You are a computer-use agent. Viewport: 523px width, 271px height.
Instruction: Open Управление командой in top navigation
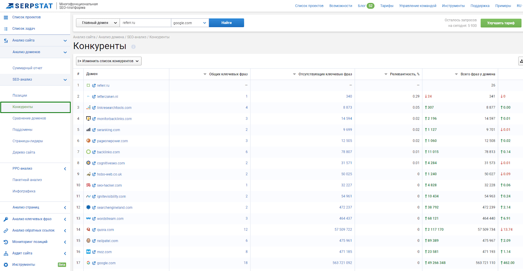tap(418, 6)
